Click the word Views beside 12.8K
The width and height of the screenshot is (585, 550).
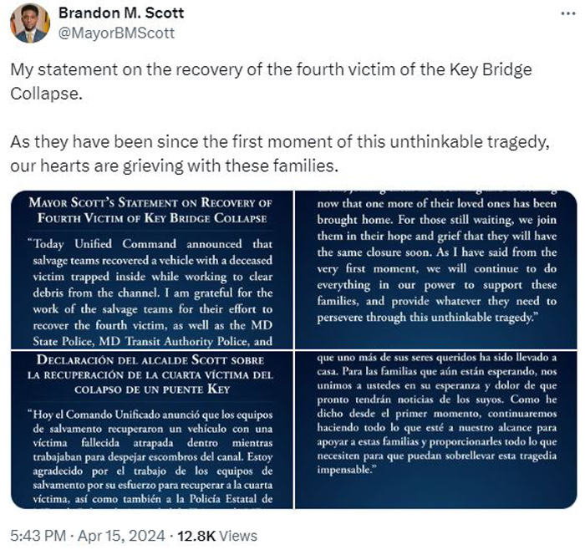pos(238,536)
